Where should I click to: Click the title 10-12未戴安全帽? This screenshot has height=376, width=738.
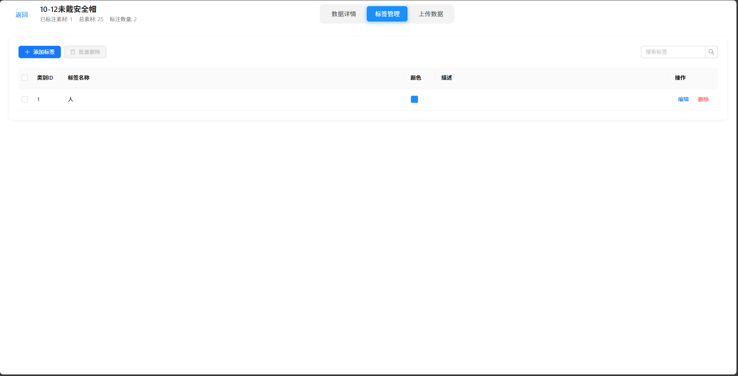pos(68,9)
